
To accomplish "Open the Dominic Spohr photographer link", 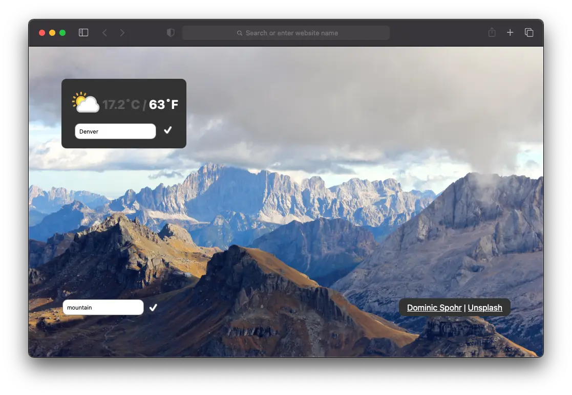I will (434, 308).
